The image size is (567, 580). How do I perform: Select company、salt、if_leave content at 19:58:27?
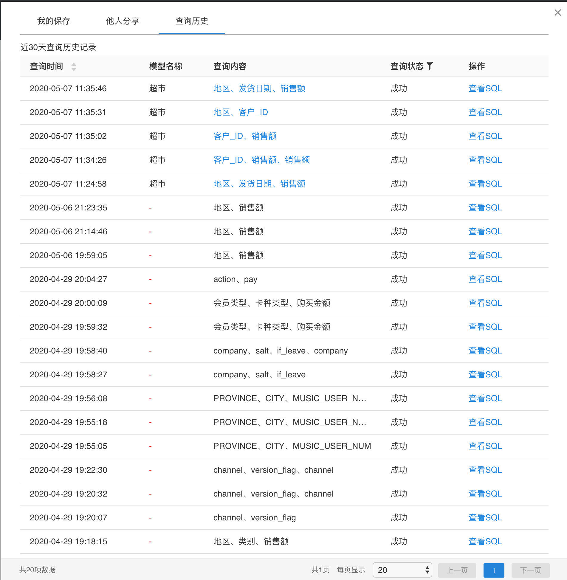click(x=259, y=375)
